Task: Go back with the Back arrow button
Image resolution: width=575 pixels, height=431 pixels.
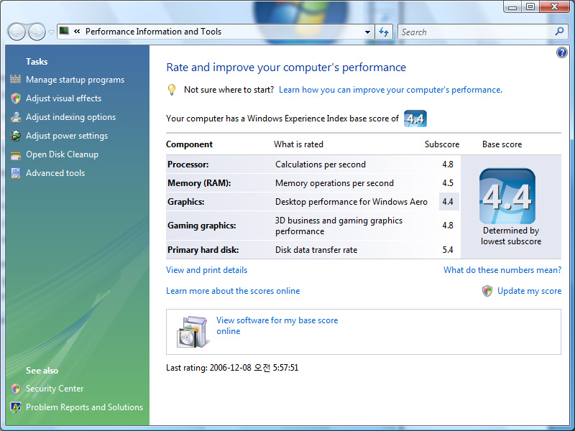Action: [17, 32]
